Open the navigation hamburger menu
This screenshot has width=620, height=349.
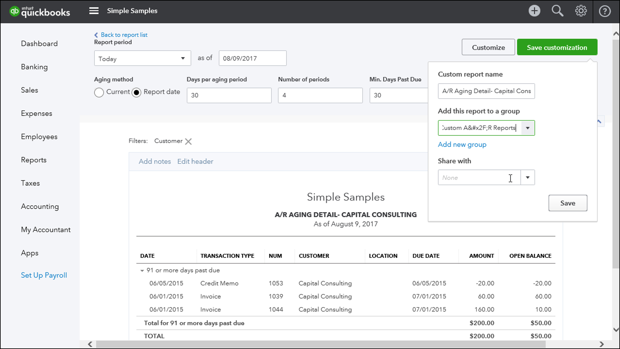(x=94, y=11)
